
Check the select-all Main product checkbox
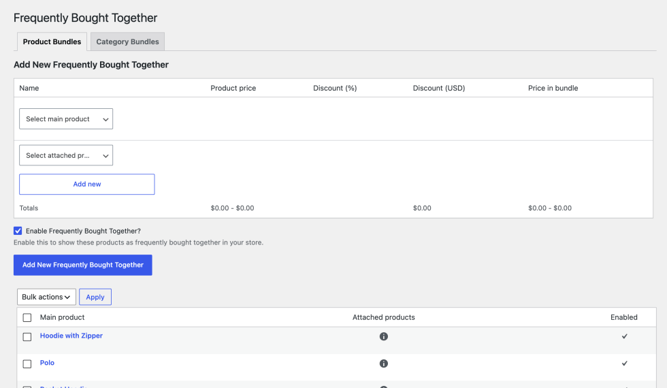point(27,318)
